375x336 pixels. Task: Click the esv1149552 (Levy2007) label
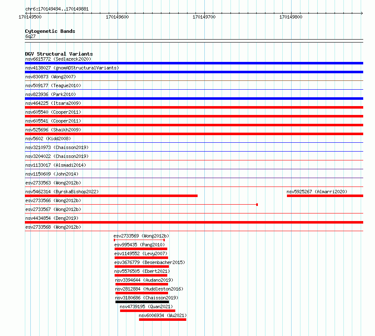tap(141, 253)
